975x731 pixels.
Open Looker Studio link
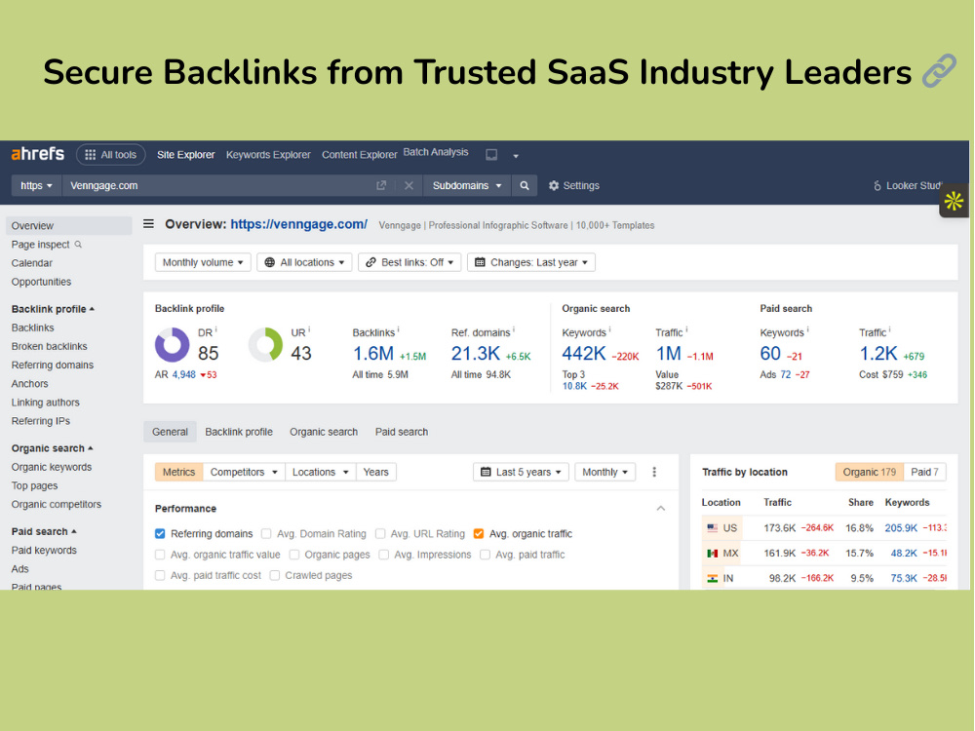pos(908,186)
